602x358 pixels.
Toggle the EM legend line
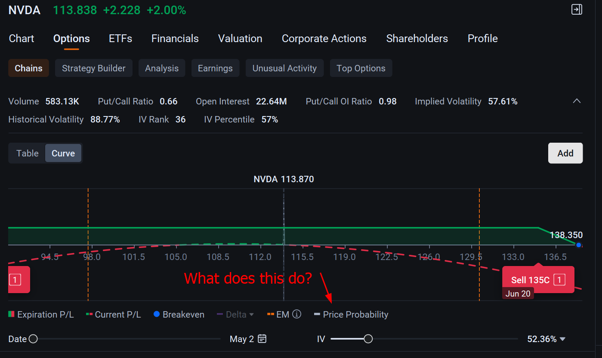tap(278, 315)
